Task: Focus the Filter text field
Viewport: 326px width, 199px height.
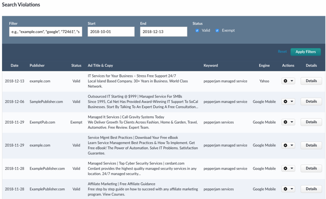Action: tap(45, 32)
